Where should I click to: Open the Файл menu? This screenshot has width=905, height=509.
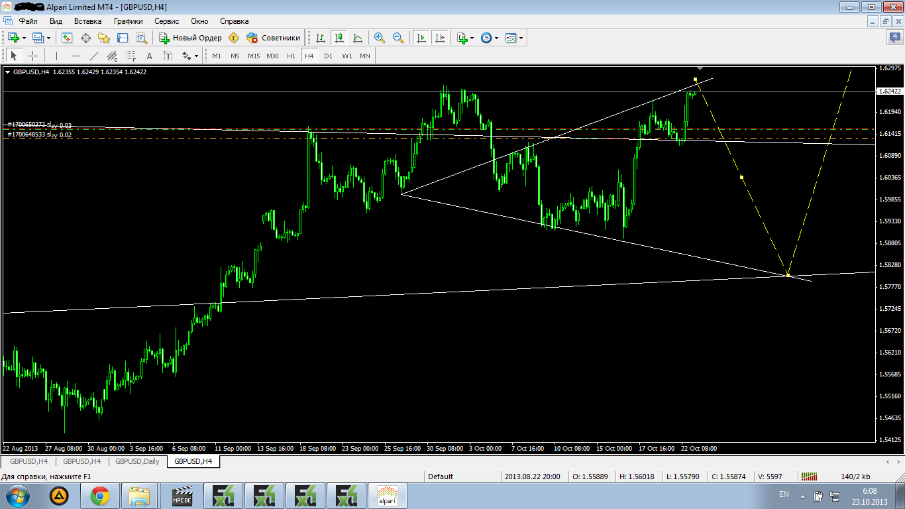28,21
